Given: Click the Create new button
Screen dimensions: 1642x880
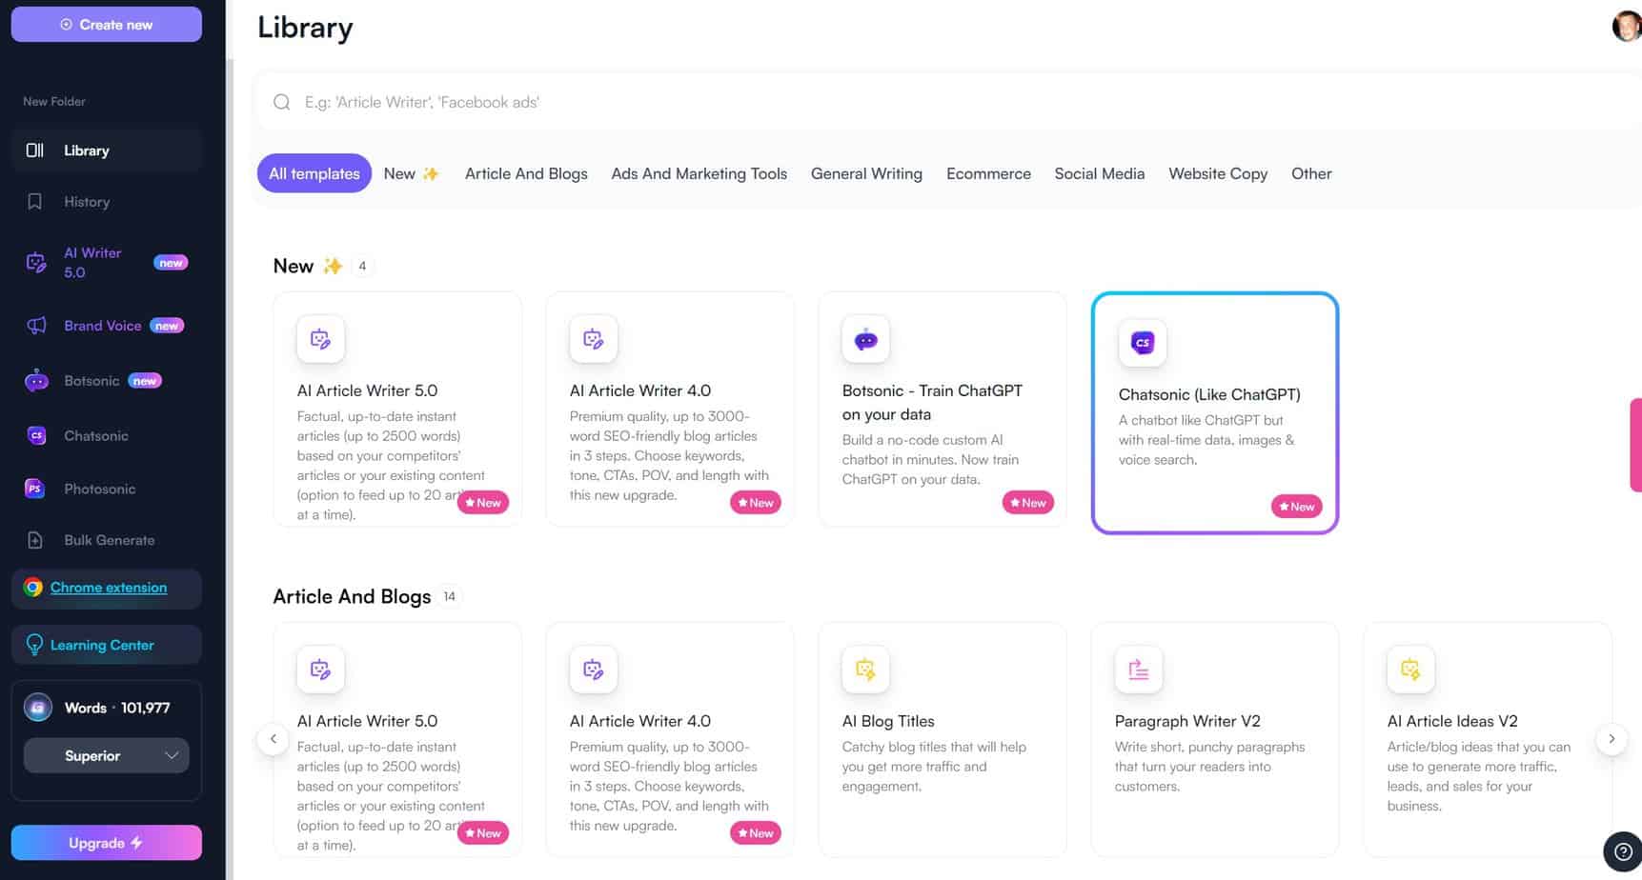Looking at the screenshot, I should tap(106, 25).
